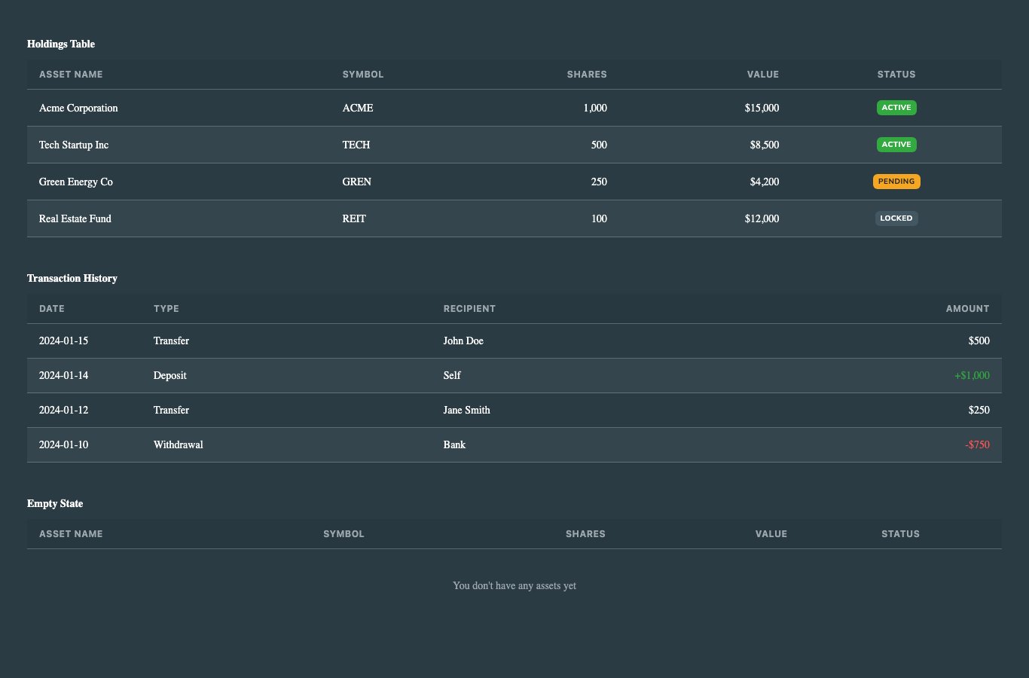The height and width of the screenshot is (678, 1029).
Task: Click the LOCKED status badge
Action: pyautogui.click(x=896, y=218)
